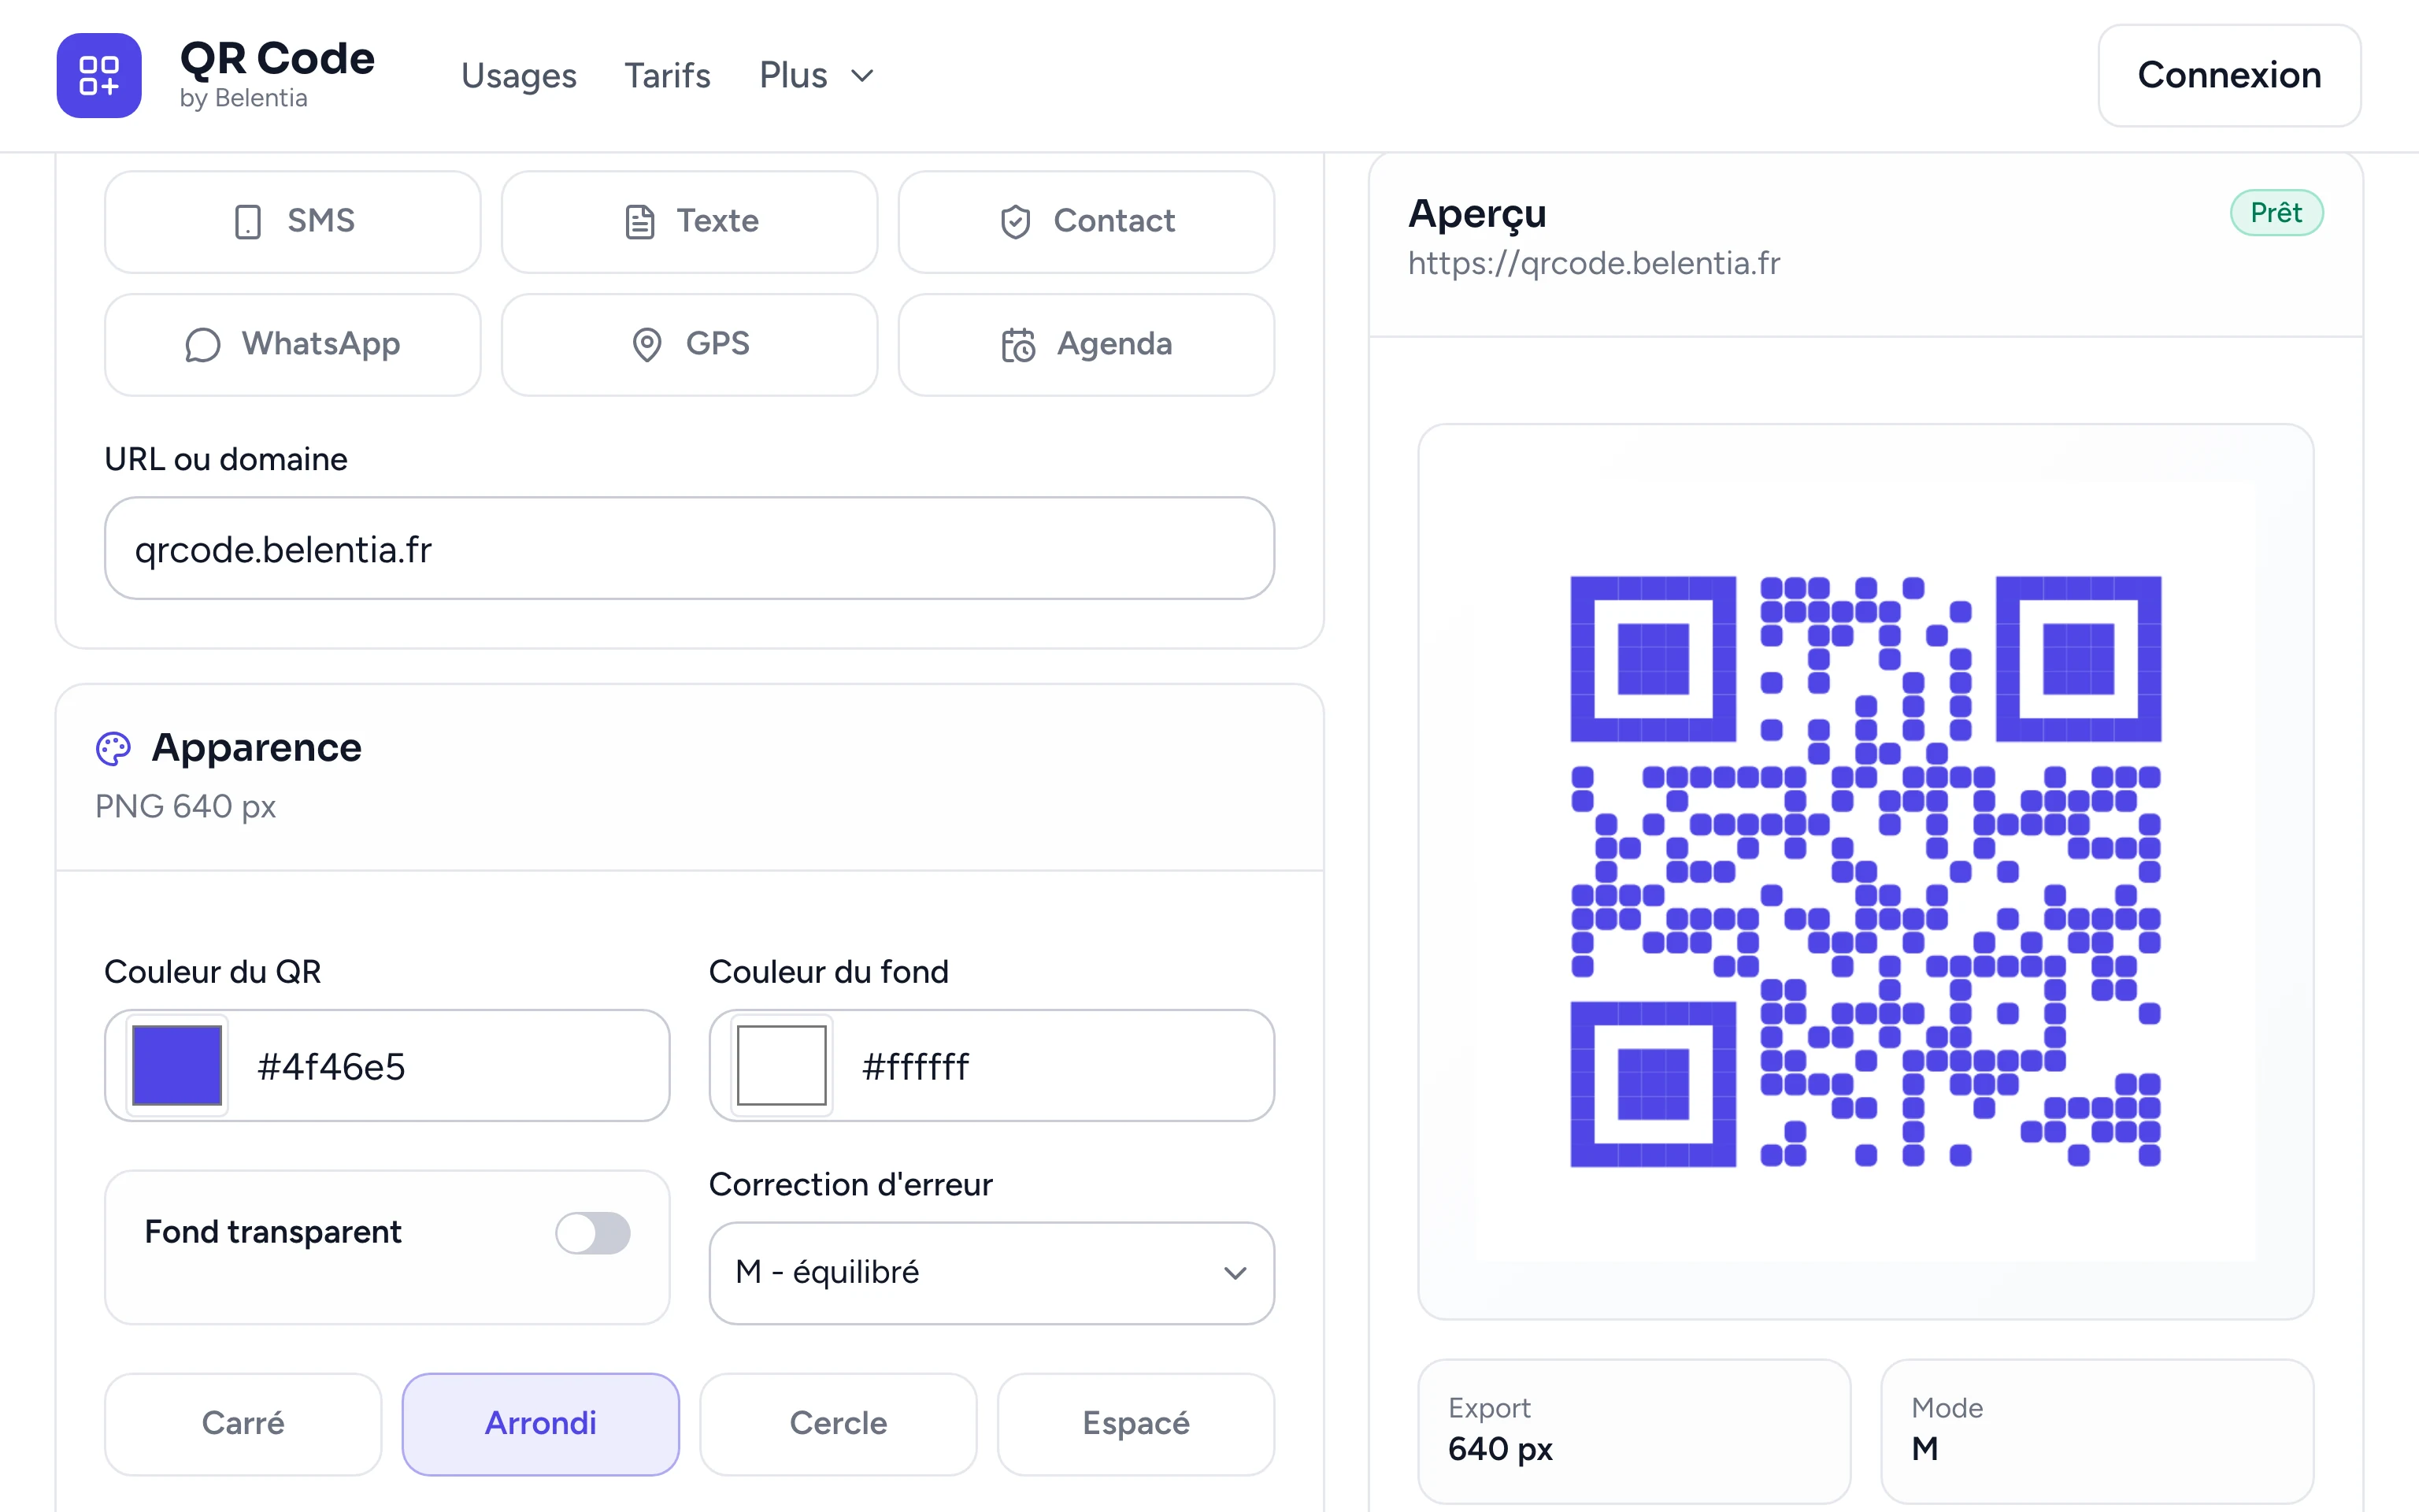Screen dimensions: 2419x1512
Task: Click the WhatsApp chat bubble icon
Action: coord(202,345)
